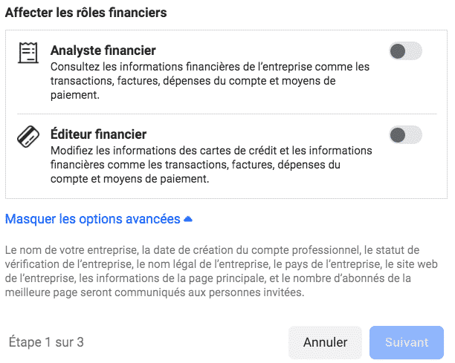The height and width of the screenshot is (363, 455).
Task: Go to next step with Suivant
Action: (407, 342)
